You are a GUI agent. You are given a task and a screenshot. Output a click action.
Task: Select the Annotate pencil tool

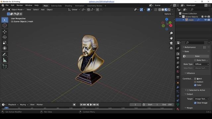point(5,55)
